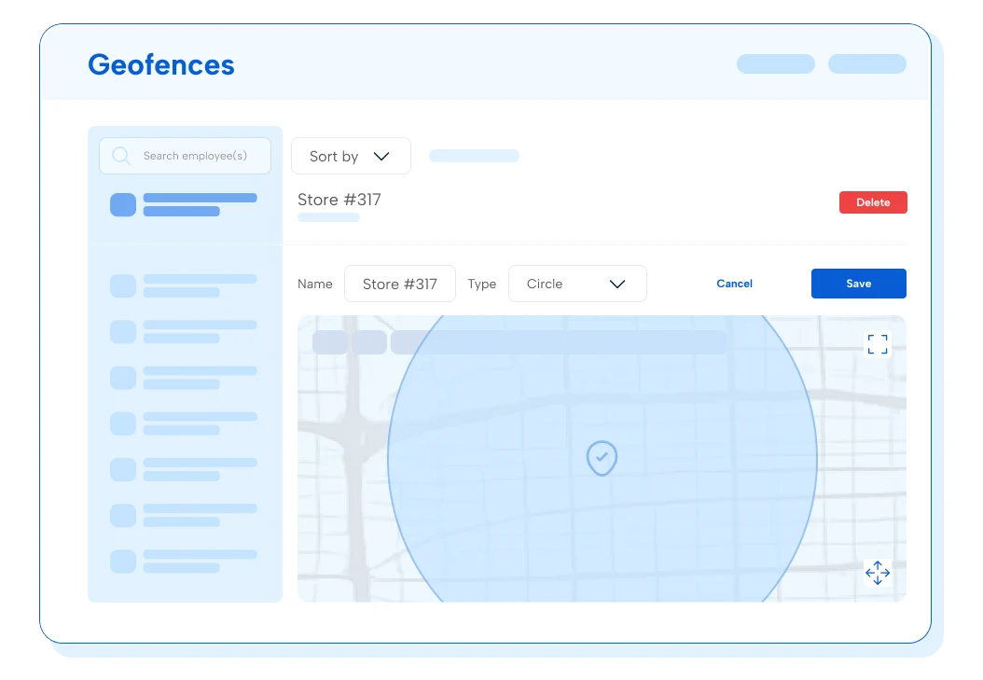Select the Store #317 entry header
The image size is (983, 680).
(339, 199)
